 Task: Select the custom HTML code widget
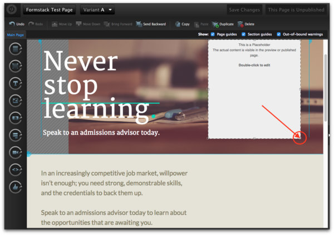click(x=15, y=169)
